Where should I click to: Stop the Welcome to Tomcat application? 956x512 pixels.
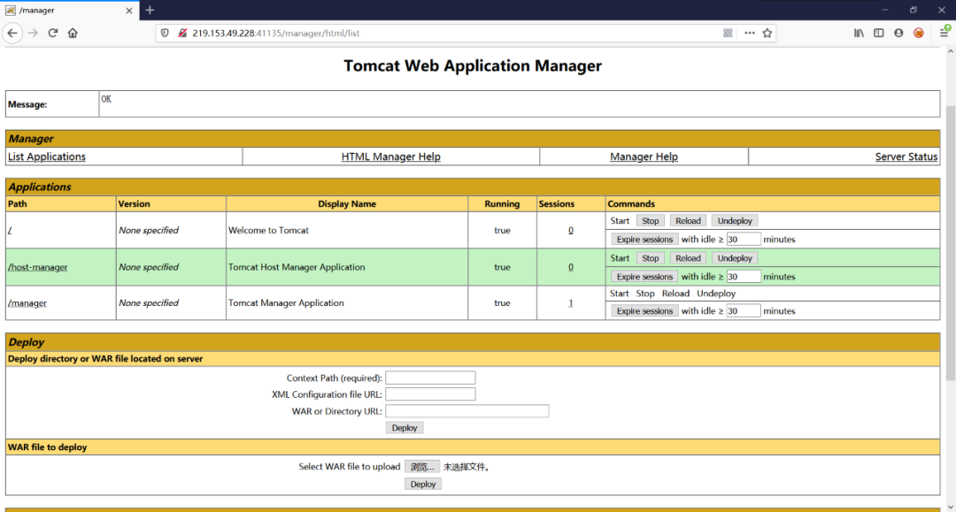(x=650, y=221)
